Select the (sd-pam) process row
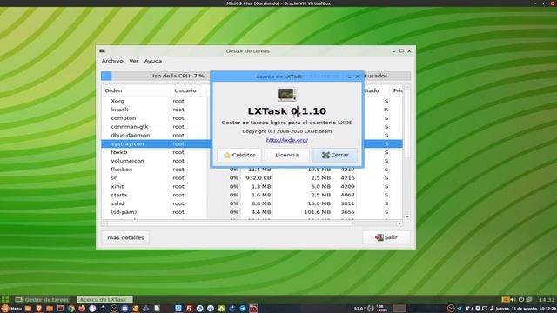557x313 pixels. pyautogui.click(x=252, y=212)
